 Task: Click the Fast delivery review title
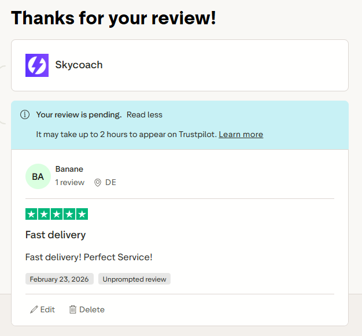[56, 235]
